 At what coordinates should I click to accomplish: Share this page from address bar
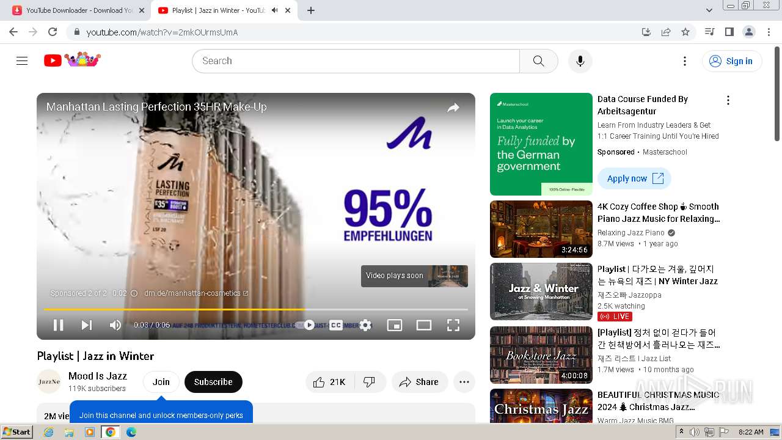[666, 32]
